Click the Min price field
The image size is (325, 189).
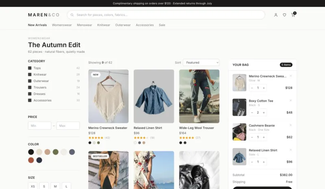[x=39, y=126]
